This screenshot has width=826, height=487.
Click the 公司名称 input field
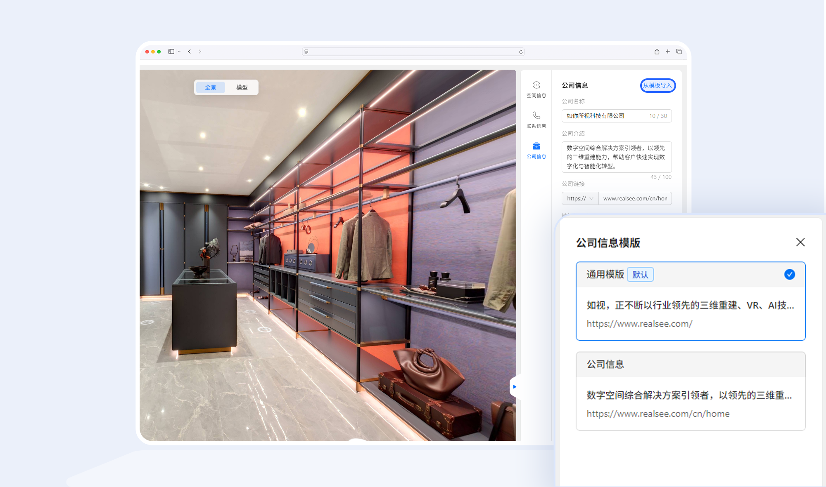tap(616, 116)
